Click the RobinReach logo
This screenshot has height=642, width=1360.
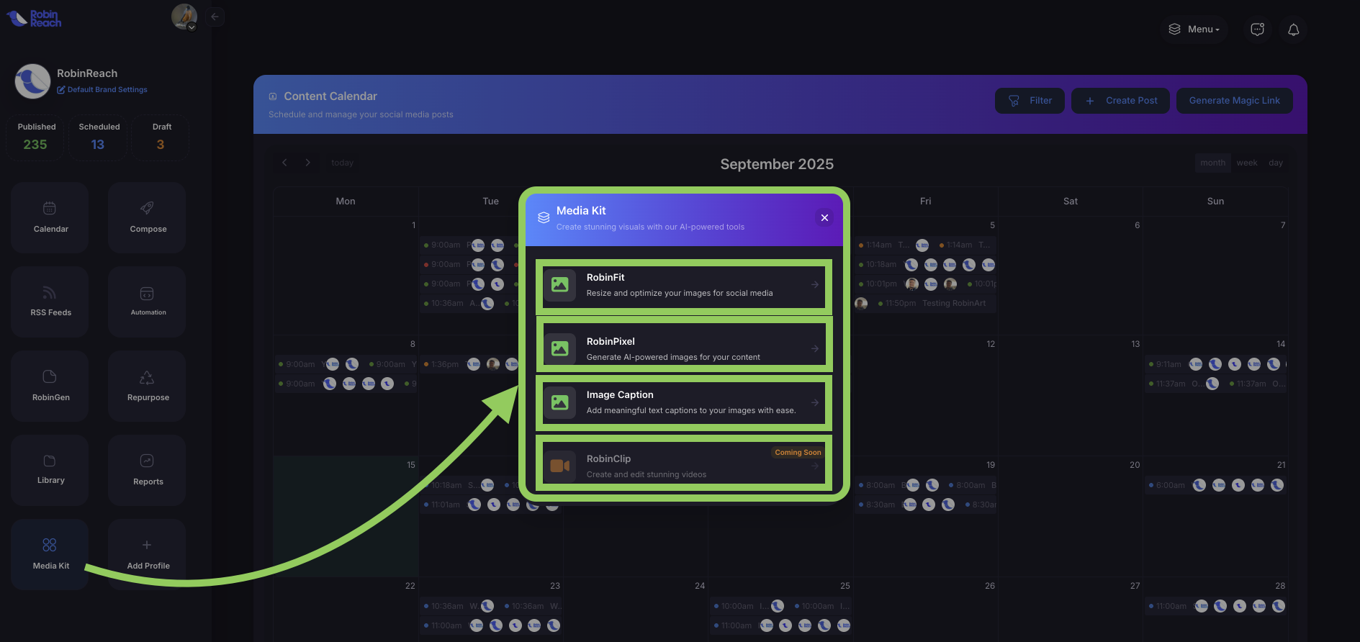(34, 18)
